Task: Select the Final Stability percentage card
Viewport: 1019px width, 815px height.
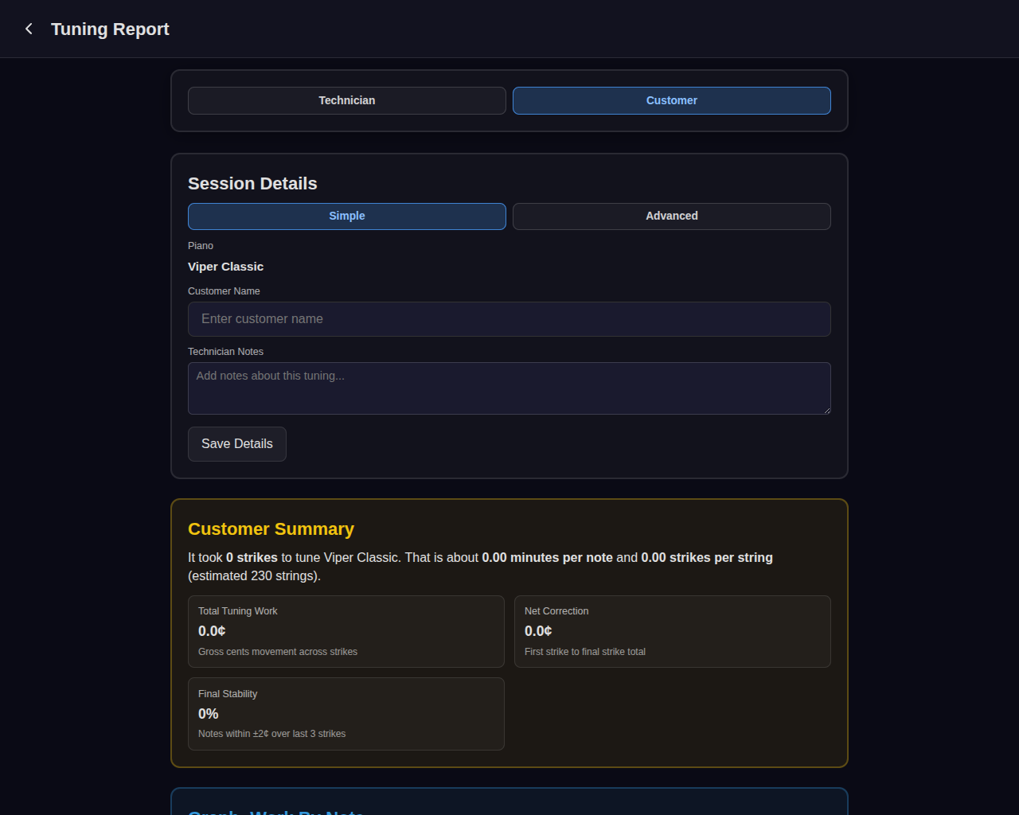Action: (x=346, y=713)
